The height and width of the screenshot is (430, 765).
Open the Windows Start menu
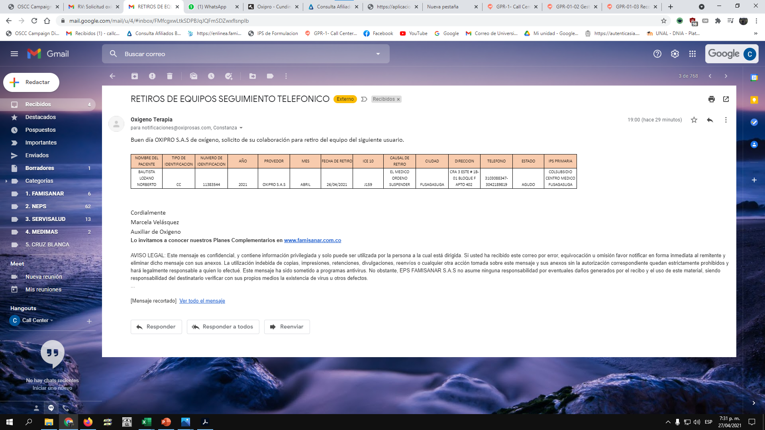10,422
